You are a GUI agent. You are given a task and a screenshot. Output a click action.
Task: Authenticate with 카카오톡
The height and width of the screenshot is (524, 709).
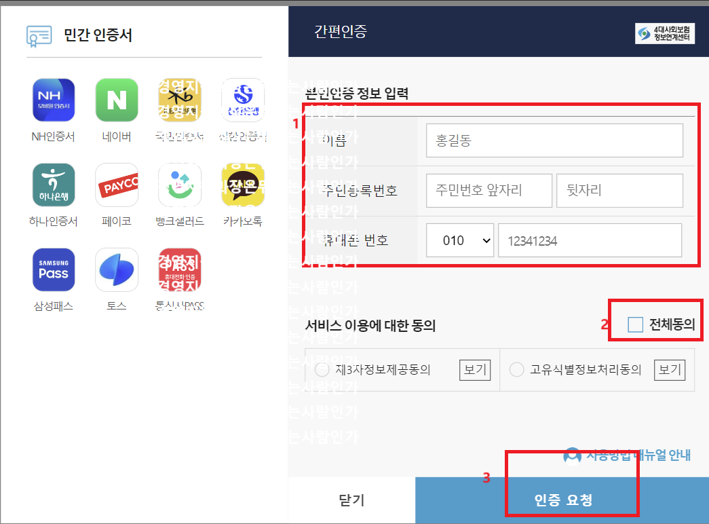(x=242, y=185)
